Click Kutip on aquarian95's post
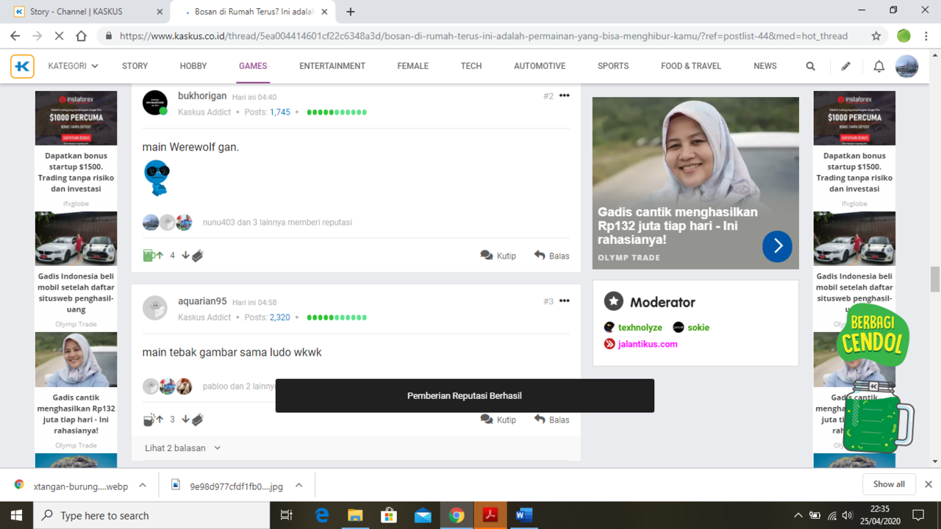 coord(498,420)
